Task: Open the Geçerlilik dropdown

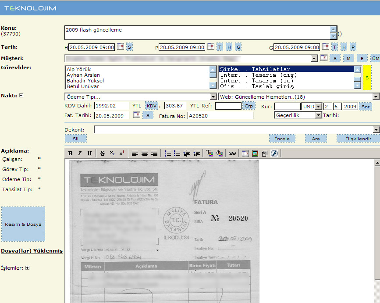Action: click(x=319, y=115)
